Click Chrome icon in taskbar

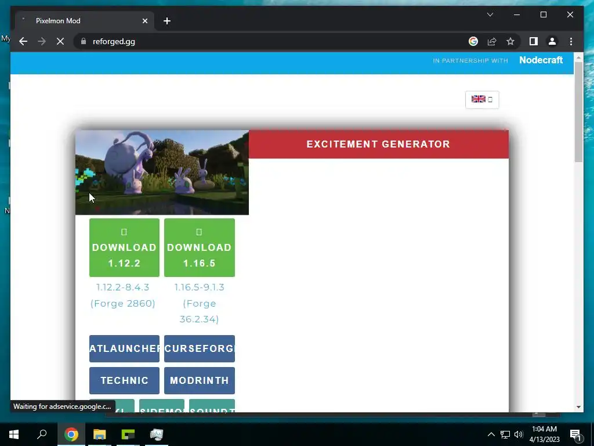point(71,434)
